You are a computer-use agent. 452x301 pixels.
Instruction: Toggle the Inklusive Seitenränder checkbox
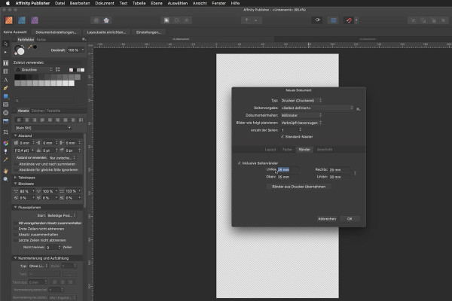coord(239,163)
